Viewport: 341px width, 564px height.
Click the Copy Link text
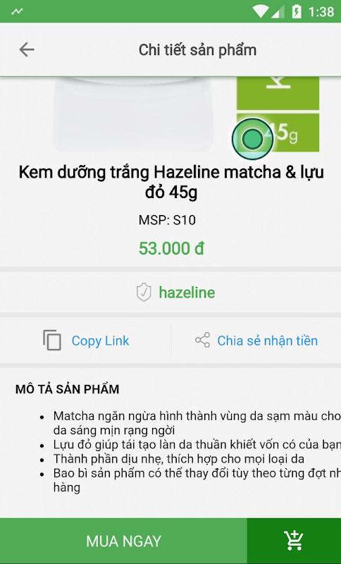click(x=100, y=341)
